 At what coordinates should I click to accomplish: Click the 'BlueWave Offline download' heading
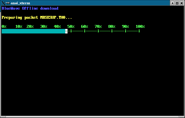point(30,9)
